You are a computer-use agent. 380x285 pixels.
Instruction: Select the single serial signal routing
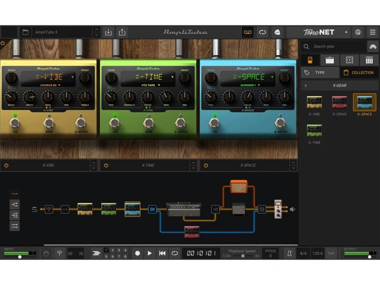14,194
